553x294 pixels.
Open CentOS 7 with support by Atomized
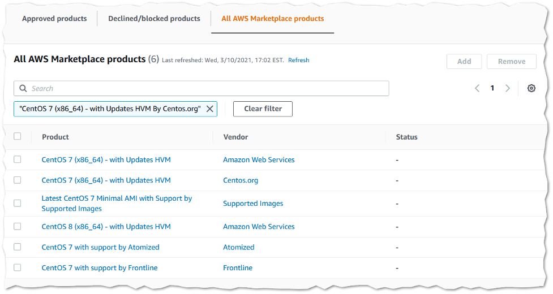[100, 247]
